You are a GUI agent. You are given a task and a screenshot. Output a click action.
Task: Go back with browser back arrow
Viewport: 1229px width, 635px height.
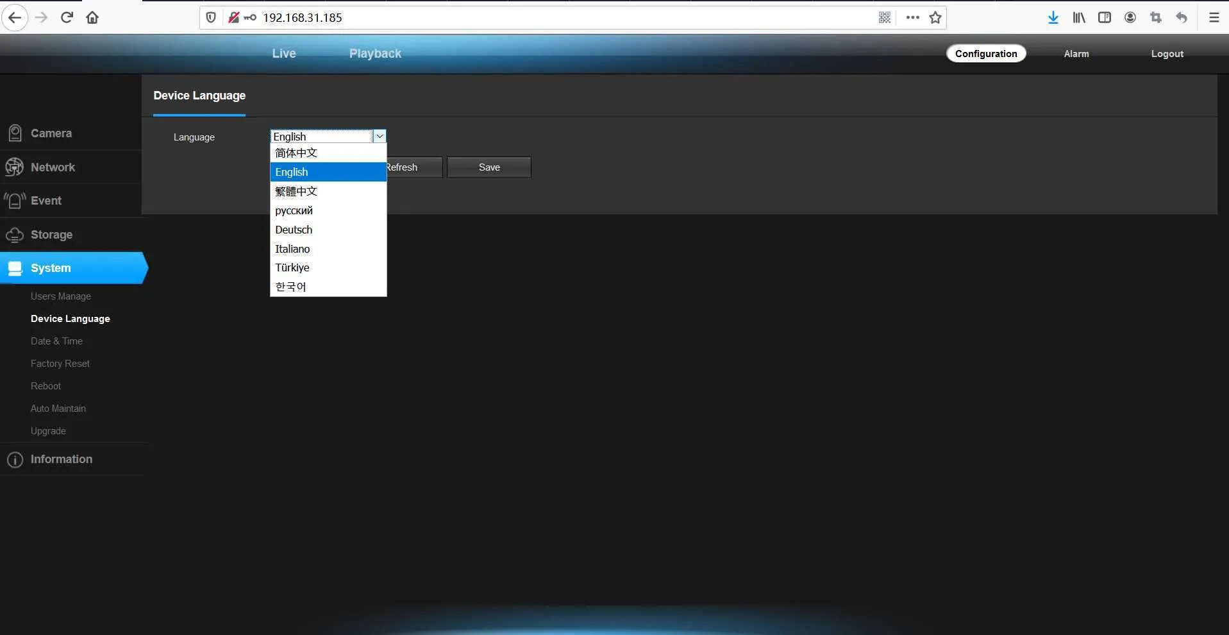click(15, 17)
